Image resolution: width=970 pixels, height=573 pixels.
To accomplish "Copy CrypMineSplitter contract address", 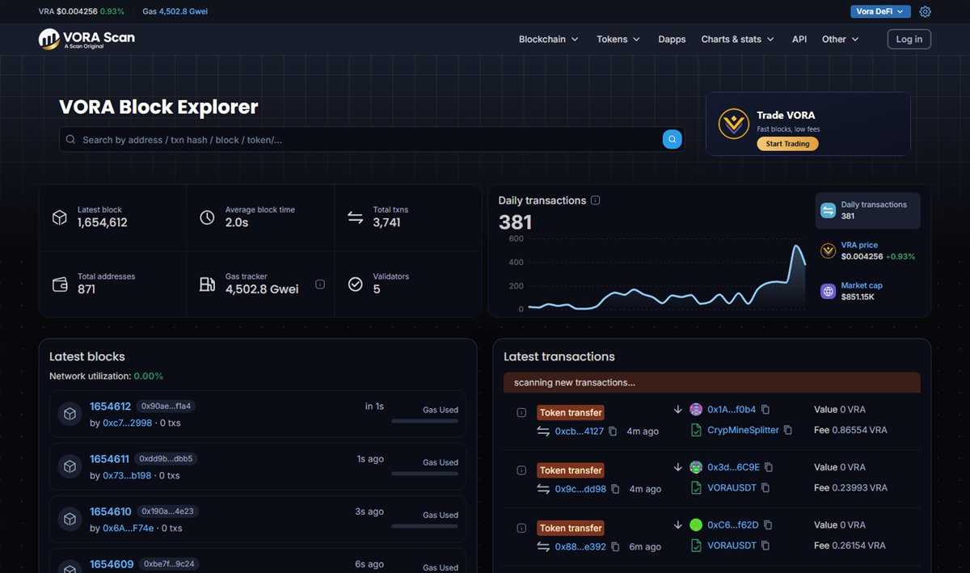I will point(788,430).
